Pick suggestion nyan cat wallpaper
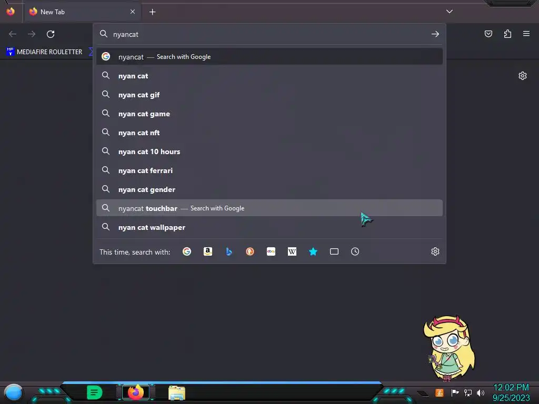539x404 pixels. pyautogui.click(x=269, y=227)
